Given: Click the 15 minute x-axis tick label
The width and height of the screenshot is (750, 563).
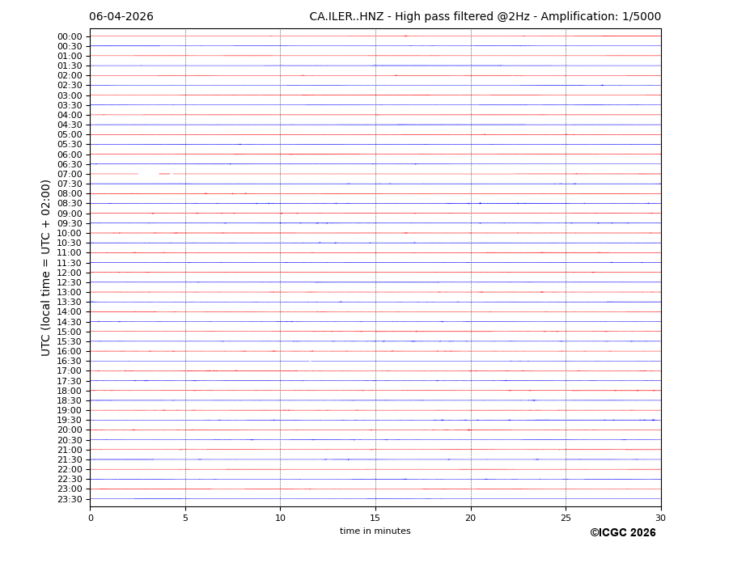Looking at the screenshot, I should 375,518.
